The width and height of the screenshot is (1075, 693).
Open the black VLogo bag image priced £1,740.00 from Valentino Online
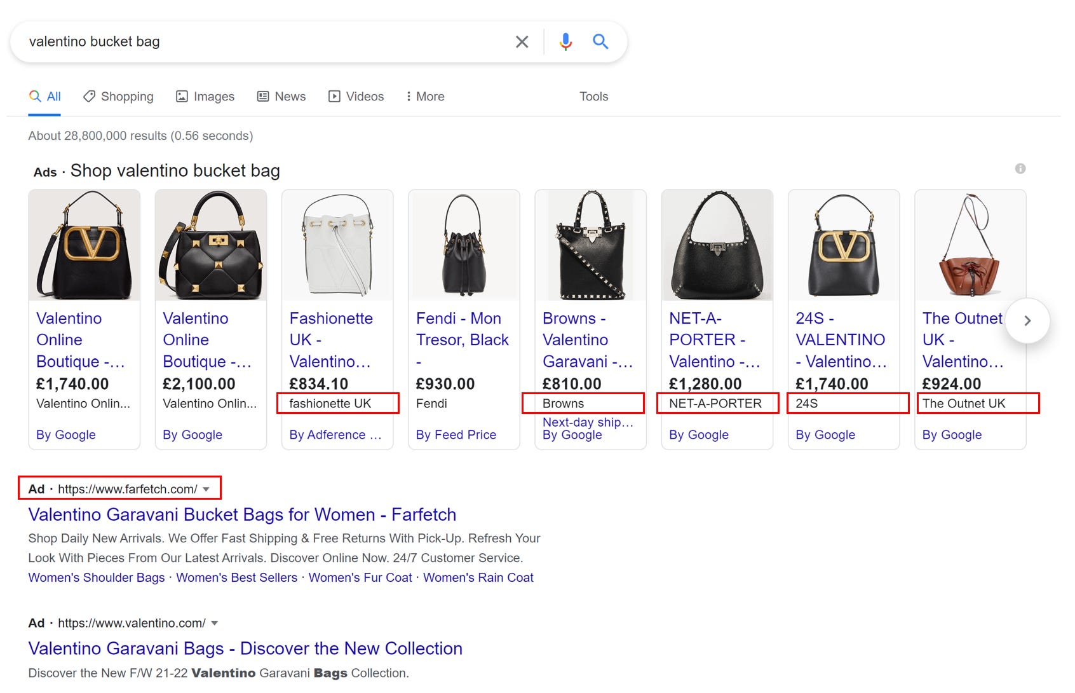pyautogui.click(x=84, y=245)
